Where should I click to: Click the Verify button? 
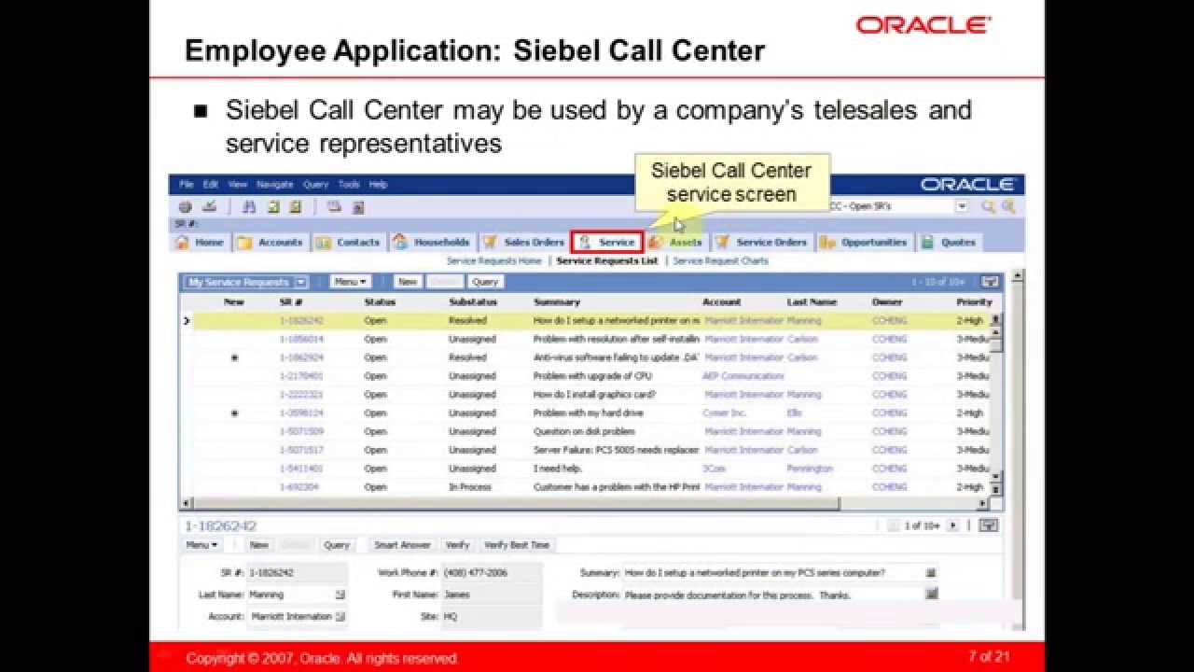click(457, 545)
